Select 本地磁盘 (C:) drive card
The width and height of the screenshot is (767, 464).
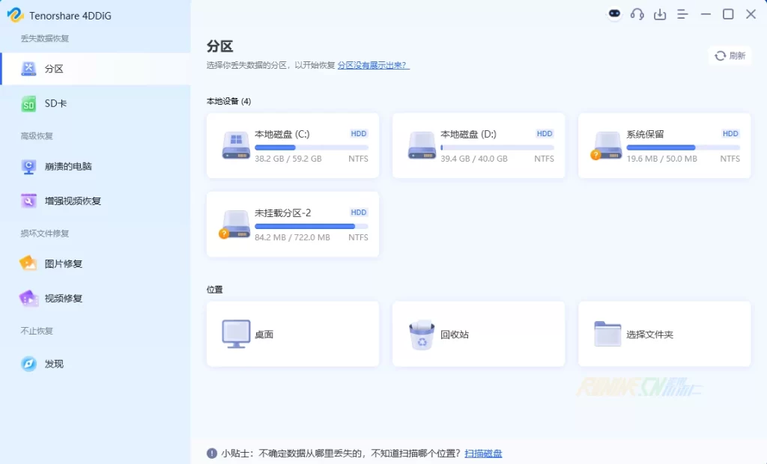(292, 146)
